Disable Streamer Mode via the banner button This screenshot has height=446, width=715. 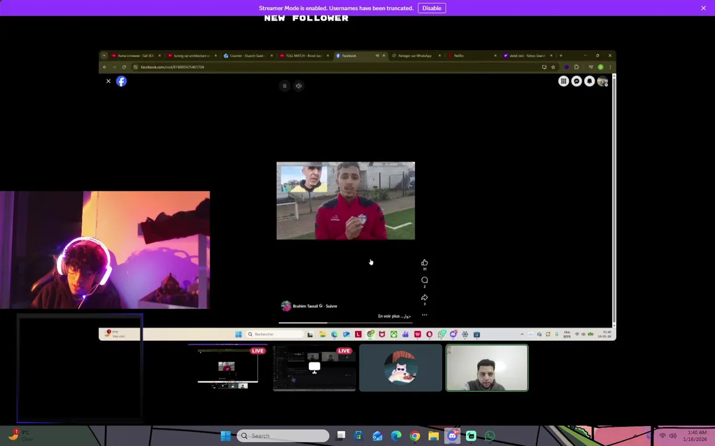pos(431,8)
